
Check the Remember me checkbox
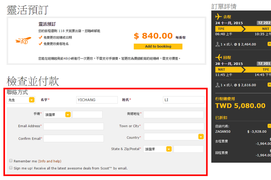[11, 161]
